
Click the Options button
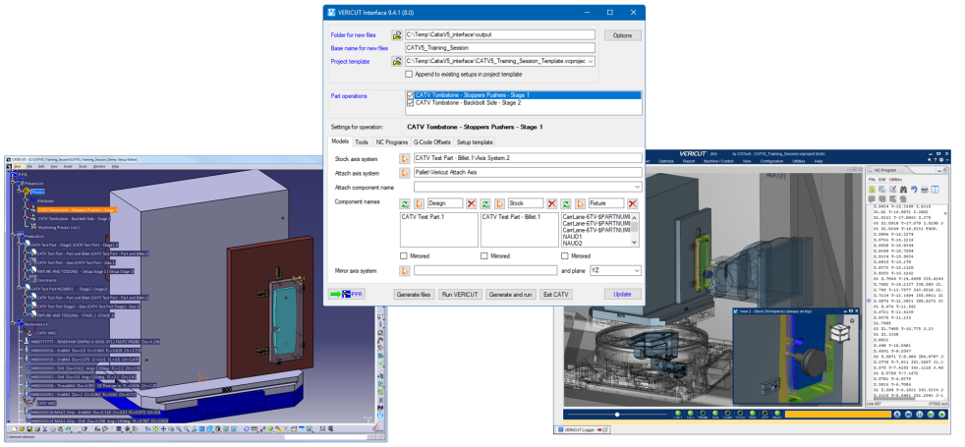point(622,35)
